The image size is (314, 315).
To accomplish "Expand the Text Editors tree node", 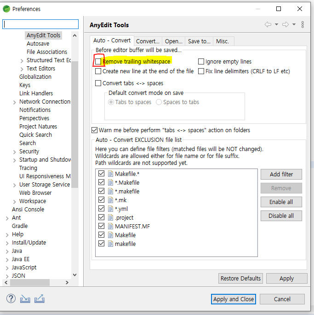I will [x=22, y=69].
